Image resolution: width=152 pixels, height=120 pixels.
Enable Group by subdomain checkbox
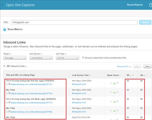point(83,57)
